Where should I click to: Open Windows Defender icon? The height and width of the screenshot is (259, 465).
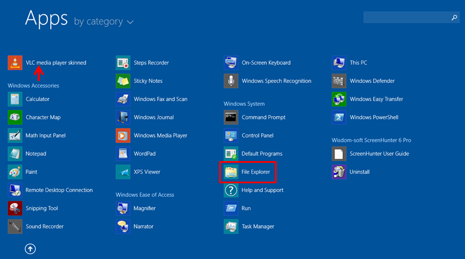339,81
